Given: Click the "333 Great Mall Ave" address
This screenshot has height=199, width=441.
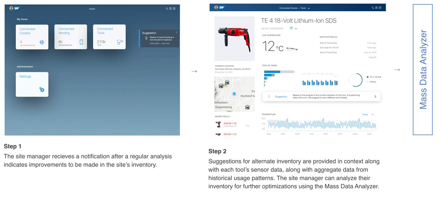Looking at the screenshot, I should 233,69.
